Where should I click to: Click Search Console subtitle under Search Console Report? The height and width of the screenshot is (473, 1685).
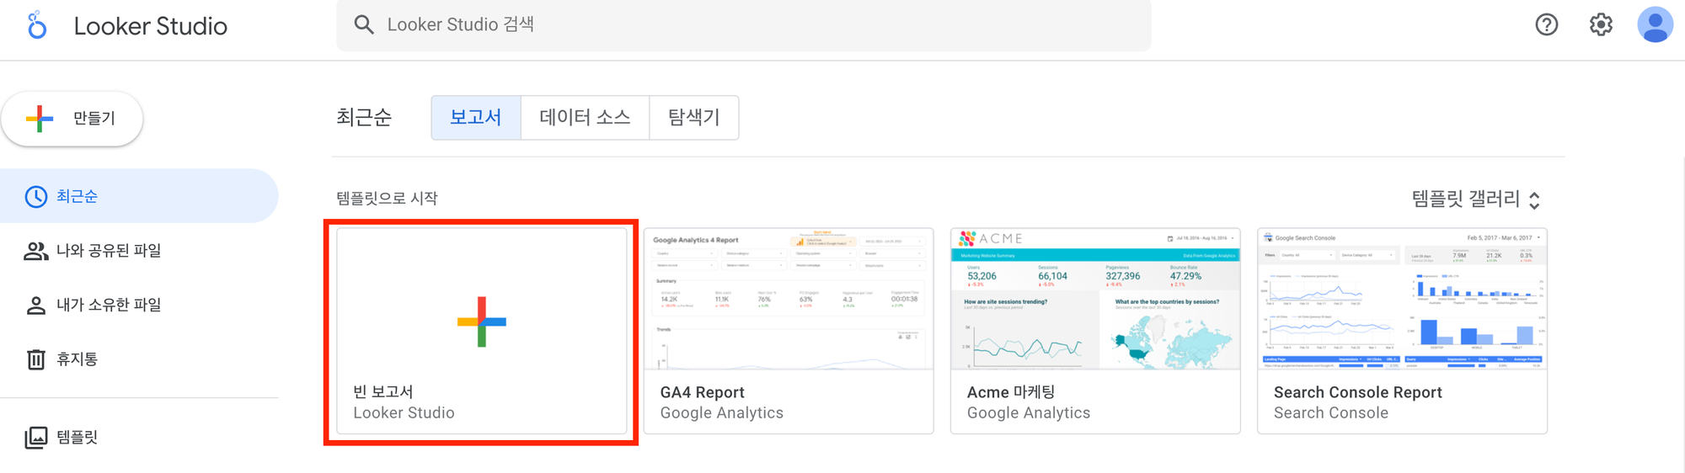[x=1331, y=413]
